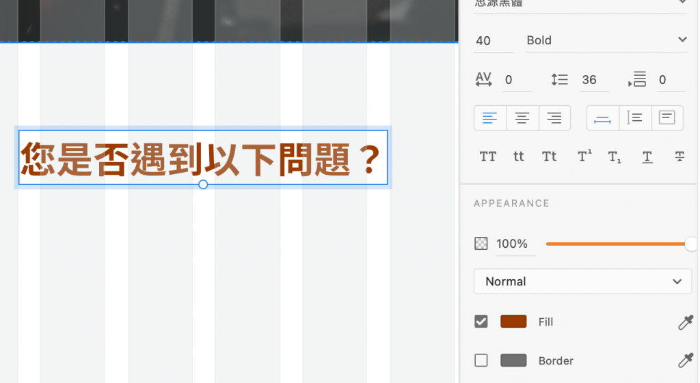Apply subscript text style

(615, 157)
